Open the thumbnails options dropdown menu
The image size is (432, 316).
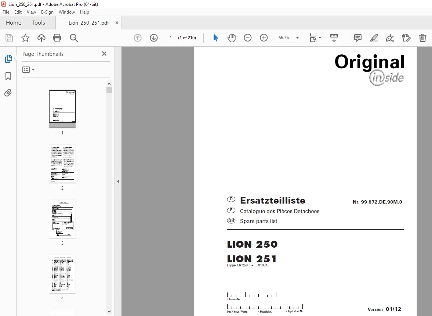[x=28, y=70]
